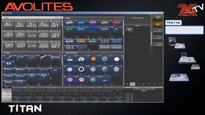Select the EVEN BB7 group

pyautogui.click(x=55, y=46)
